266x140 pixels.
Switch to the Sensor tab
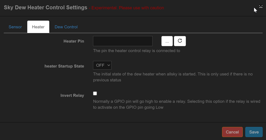pos(15,27)
